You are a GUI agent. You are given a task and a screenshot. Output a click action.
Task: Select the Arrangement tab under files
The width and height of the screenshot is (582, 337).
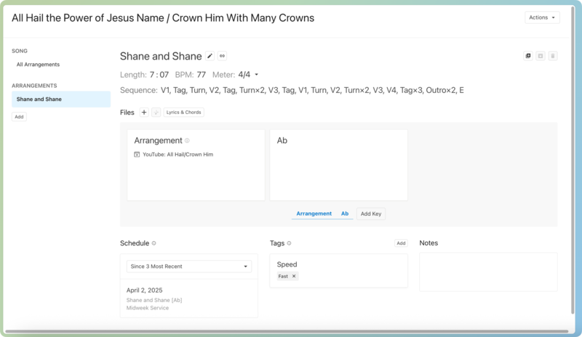[314, 214]
